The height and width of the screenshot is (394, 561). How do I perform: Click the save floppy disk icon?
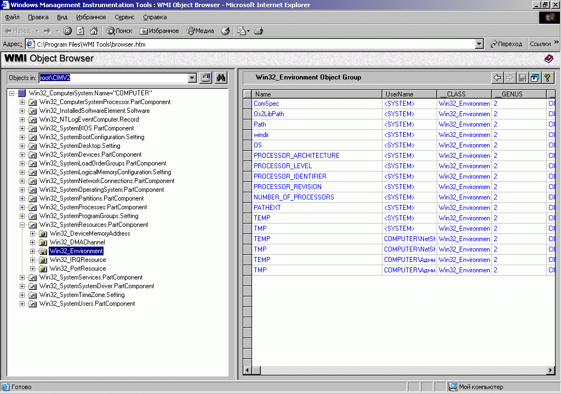tap(522, 77)
